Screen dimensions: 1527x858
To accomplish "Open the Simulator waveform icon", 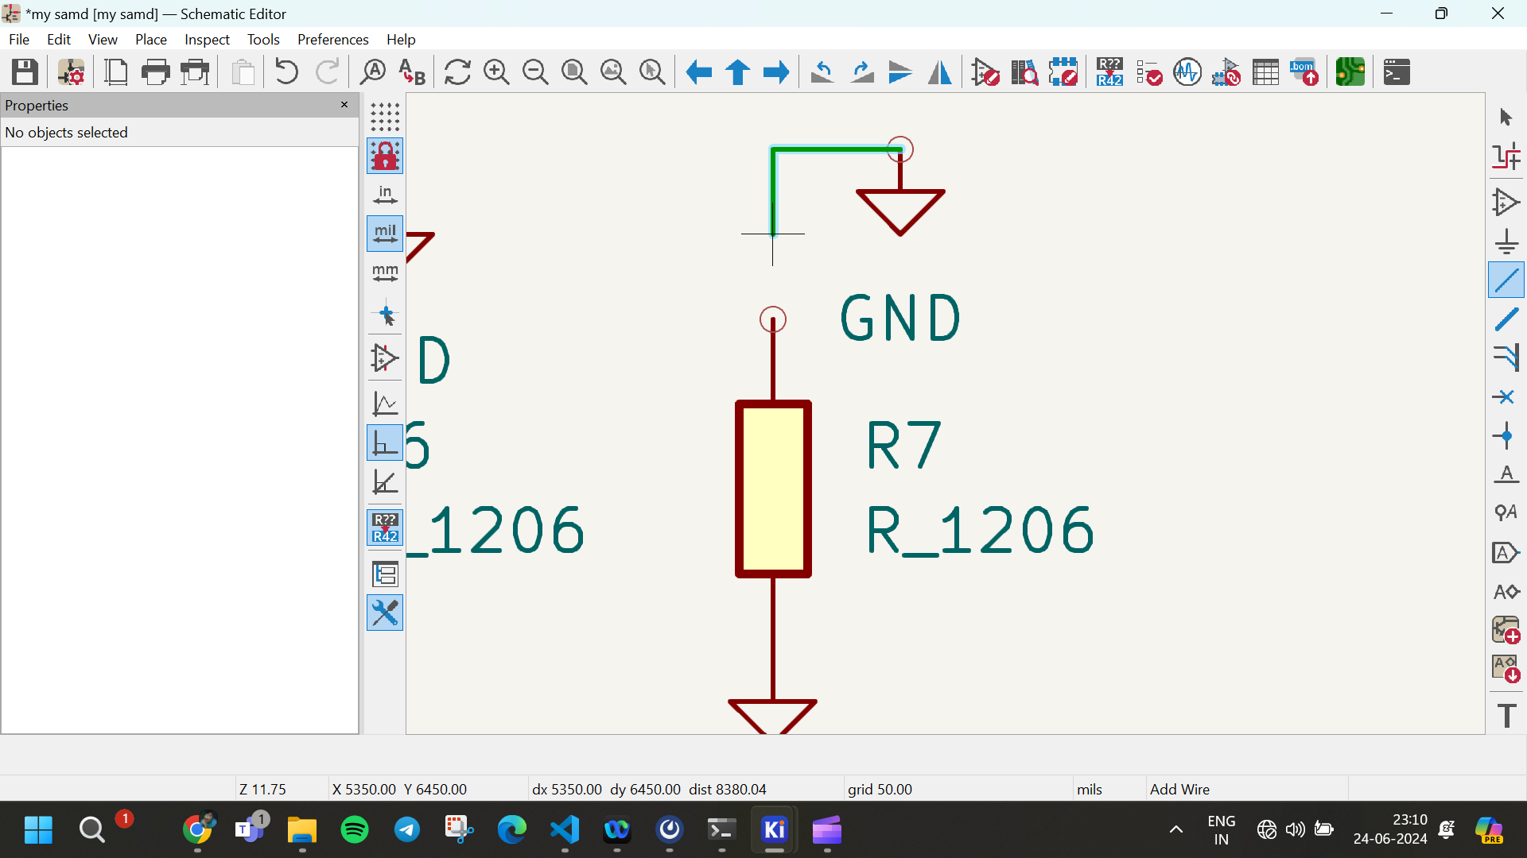I will coord(1187,72).
